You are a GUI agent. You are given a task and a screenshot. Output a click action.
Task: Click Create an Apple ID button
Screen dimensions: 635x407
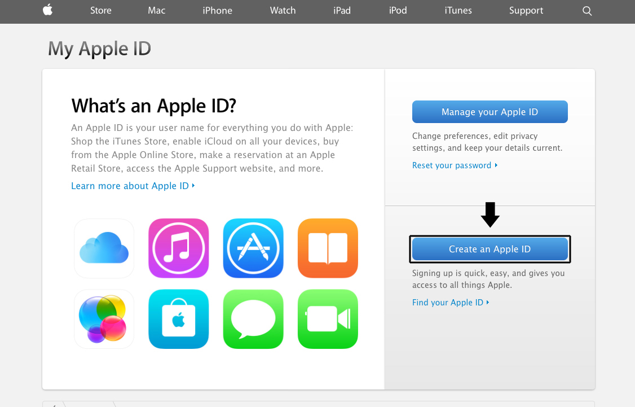(490, 249)
